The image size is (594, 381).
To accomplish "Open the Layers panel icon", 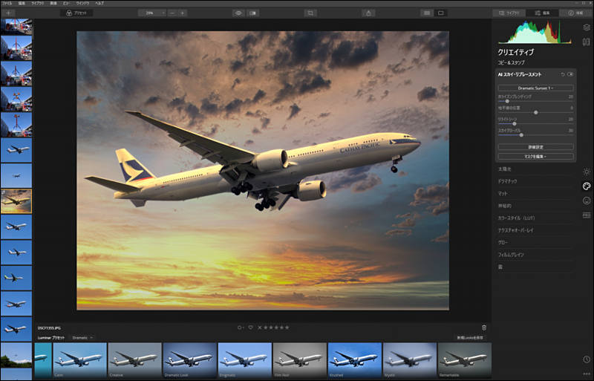I will (586, 27).
